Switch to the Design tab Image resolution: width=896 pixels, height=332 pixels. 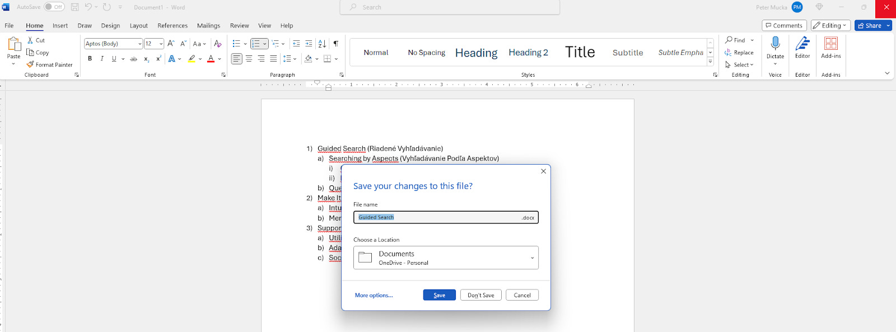pyautogui.click(x=110, y=26)
